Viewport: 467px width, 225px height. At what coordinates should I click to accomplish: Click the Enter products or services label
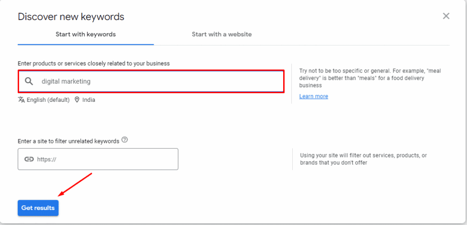[93, 63]
